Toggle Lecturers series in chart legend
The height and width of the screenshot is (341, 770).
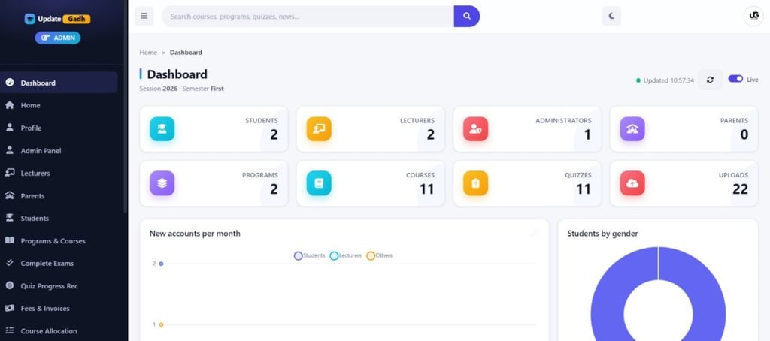tap(346, 255)
